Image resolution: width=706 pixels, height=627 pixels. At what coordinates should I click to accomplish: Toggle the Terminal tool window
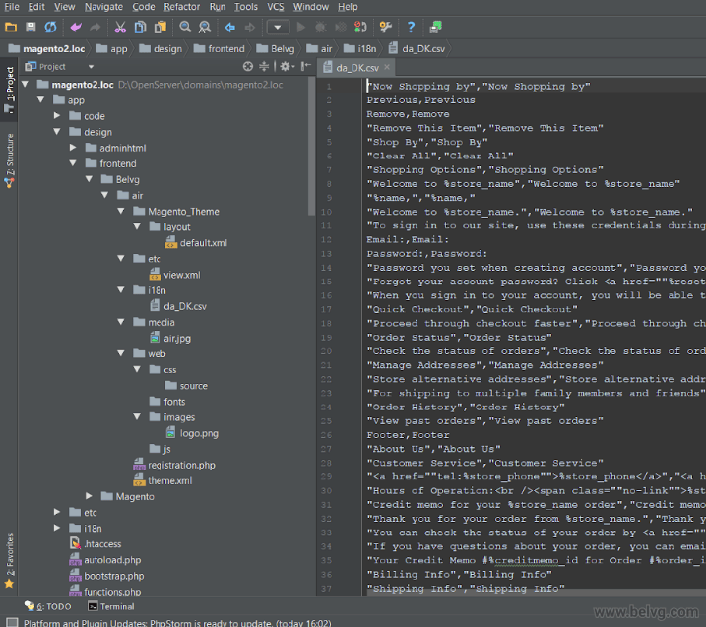click(111, 606)
